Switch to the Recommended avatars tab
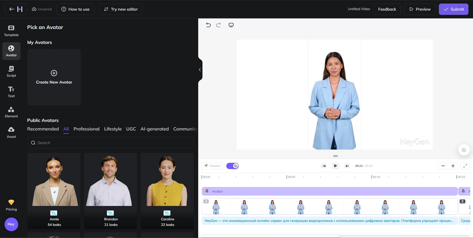 (x=43, y=129)
